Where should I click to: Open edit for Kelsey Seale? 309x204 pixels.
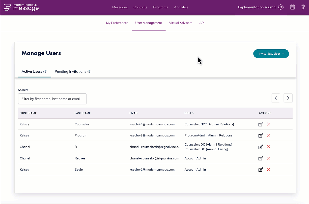click(261, 169)
